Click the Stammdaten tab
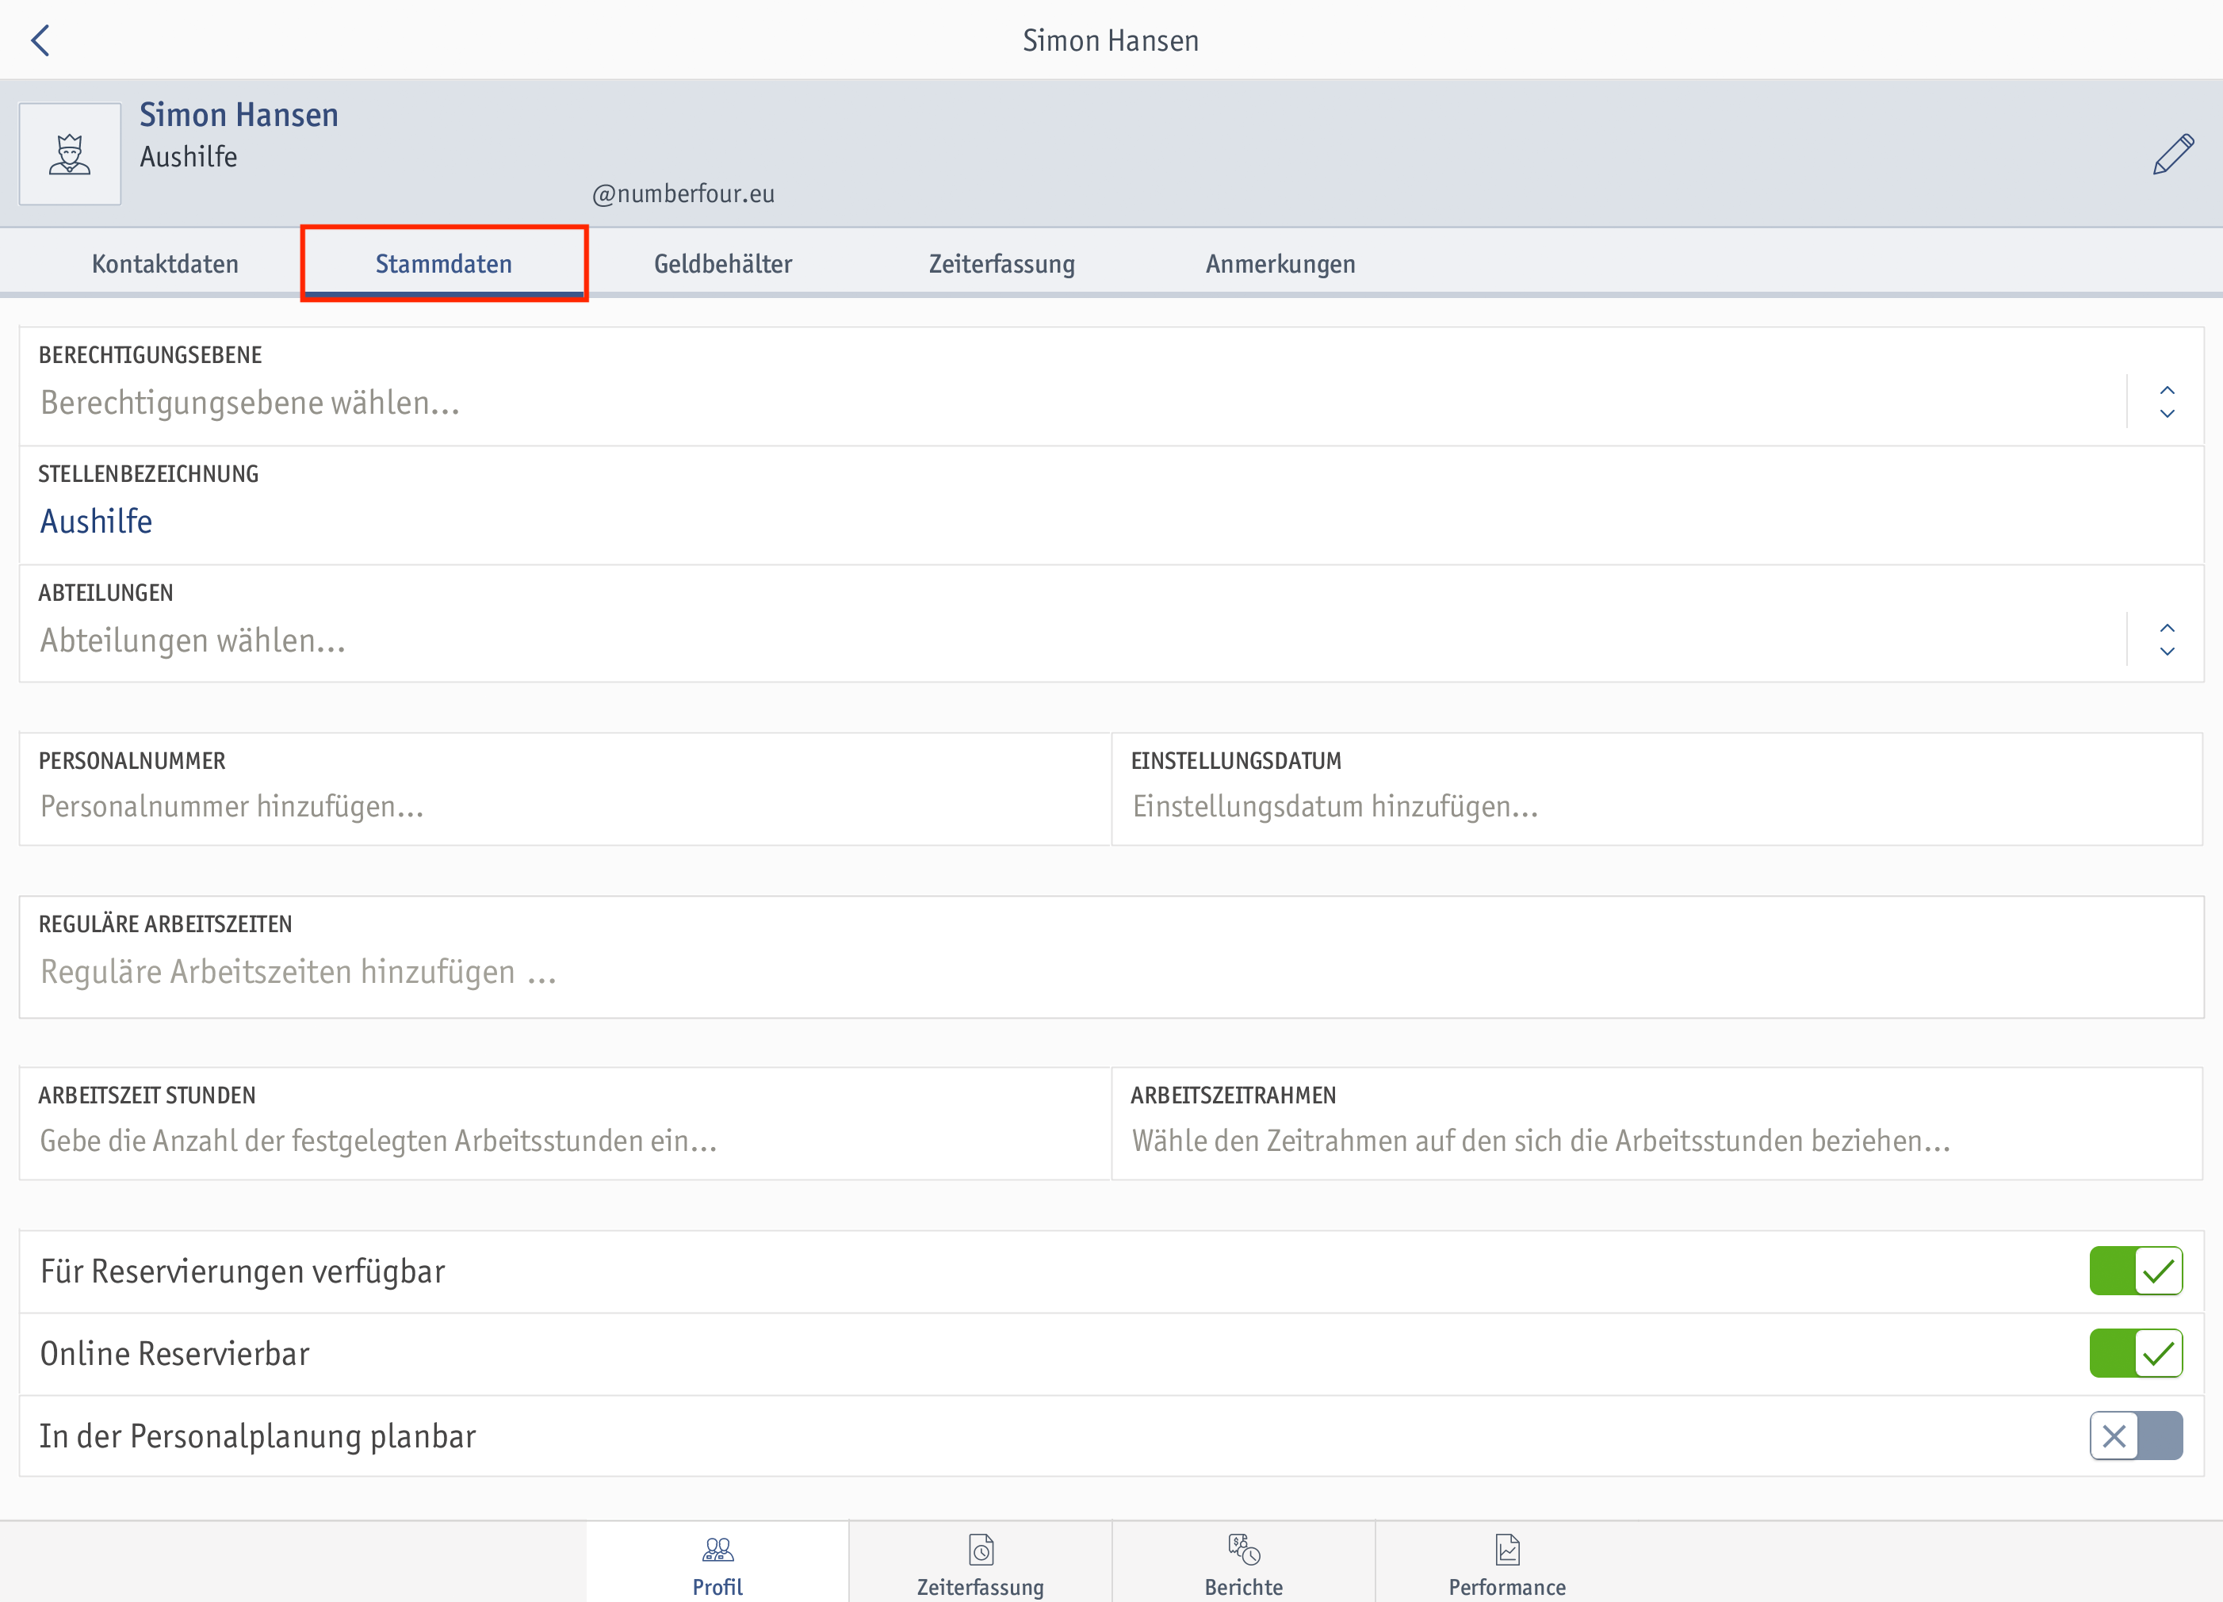 443,264
